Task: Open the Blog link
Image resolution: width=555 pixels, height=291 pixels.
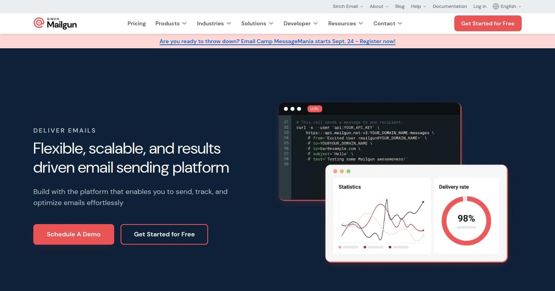Action: (x=400, y=6)
